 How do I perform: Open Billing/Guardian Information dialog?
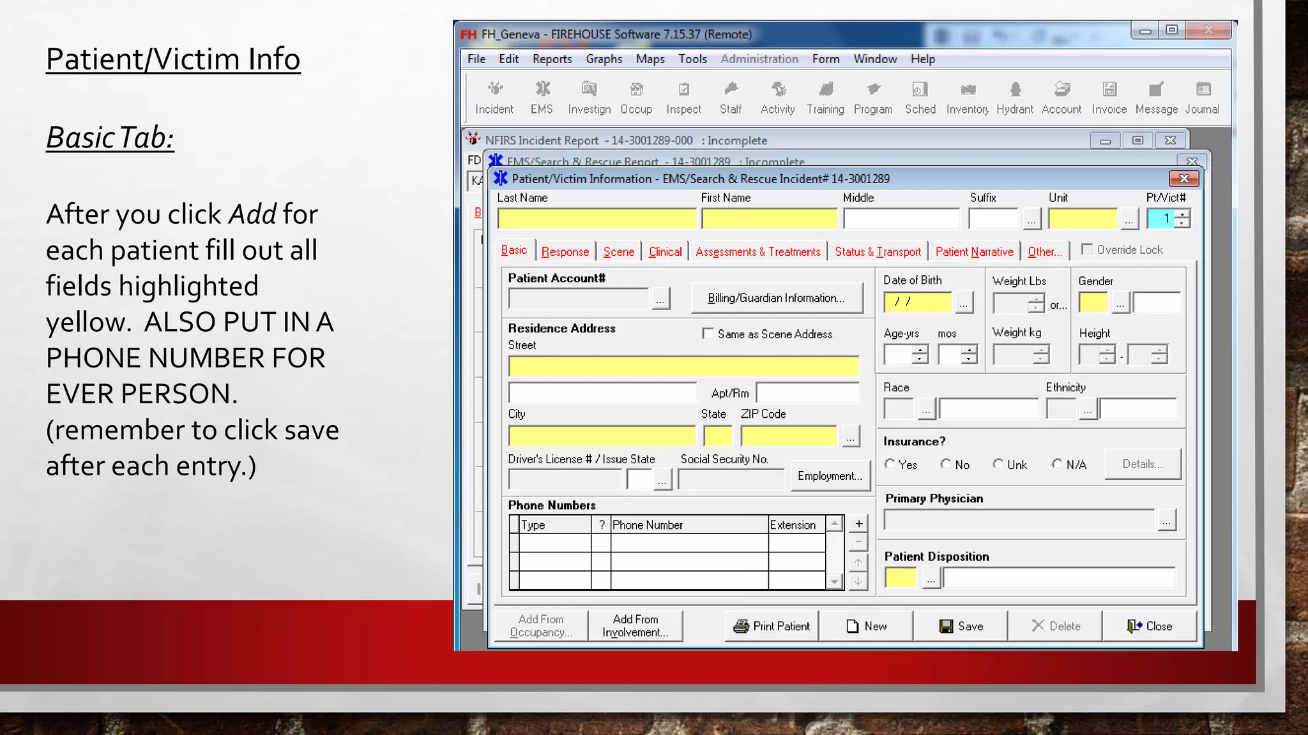[776, 298]
